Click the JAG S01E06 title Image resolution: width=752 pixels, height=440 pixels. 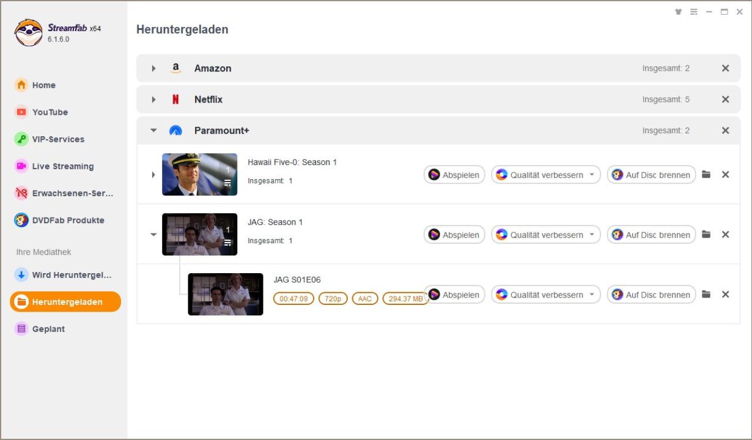pyautogui.click(x=297, y=280)
